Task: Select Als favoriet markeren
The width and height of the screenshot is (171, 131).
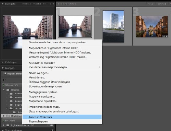Action: [62, 63]
